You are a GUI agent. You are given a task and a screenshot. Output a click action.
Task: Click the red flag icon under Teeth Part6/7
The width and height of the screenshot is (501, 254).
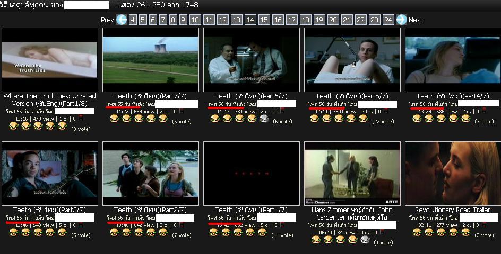coord(282,111)
